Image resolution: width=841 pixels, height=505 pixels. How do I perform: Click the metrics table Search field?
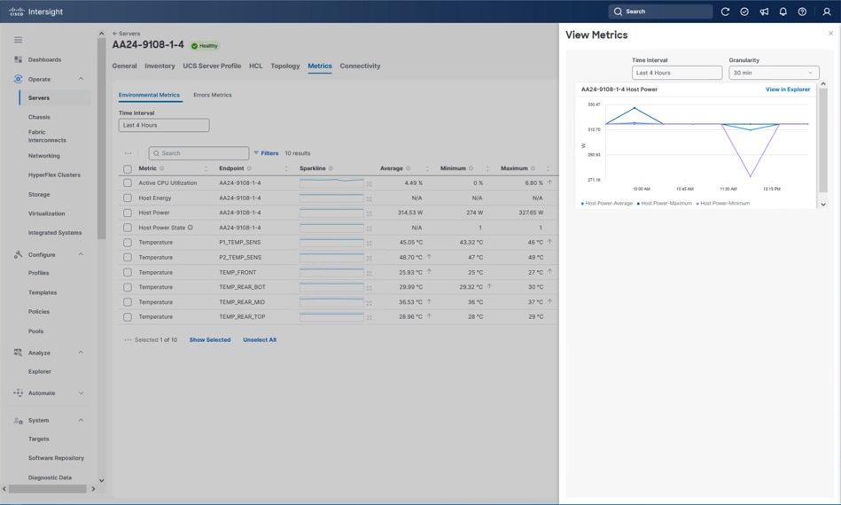tap(199, 153)
